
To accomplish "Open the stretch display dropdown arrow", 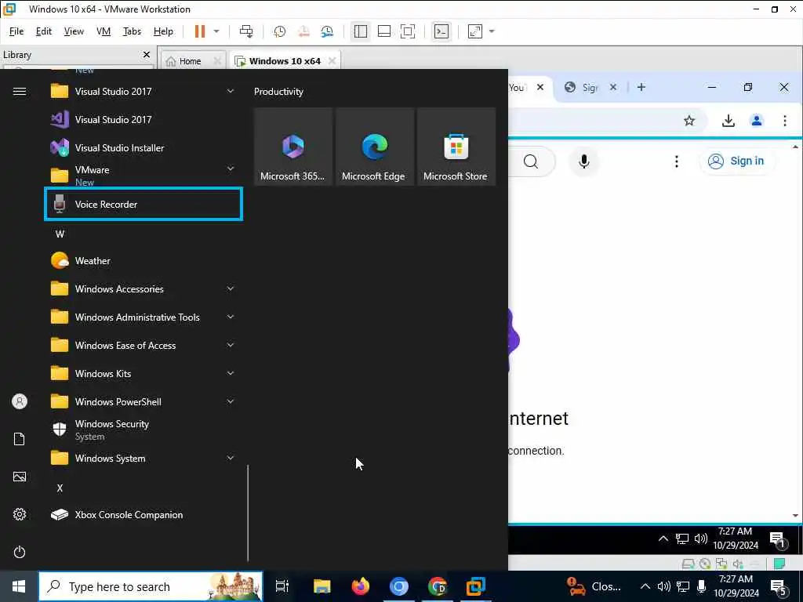I will [x=492, y=31].
